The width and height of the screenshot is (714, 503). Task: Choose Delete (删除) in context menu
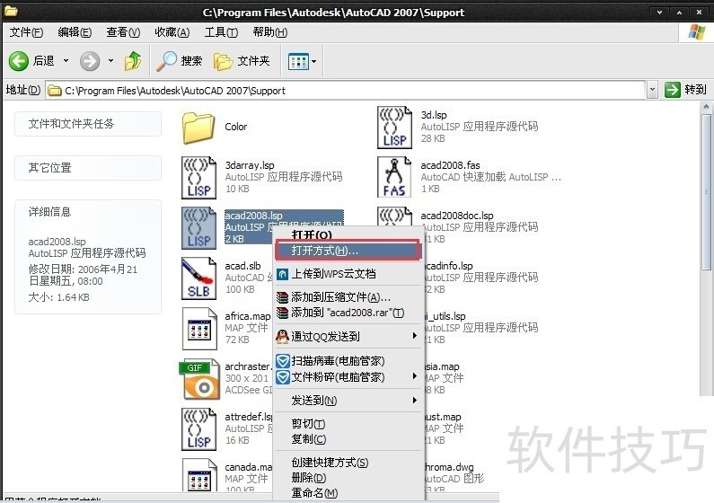(349, 478)
